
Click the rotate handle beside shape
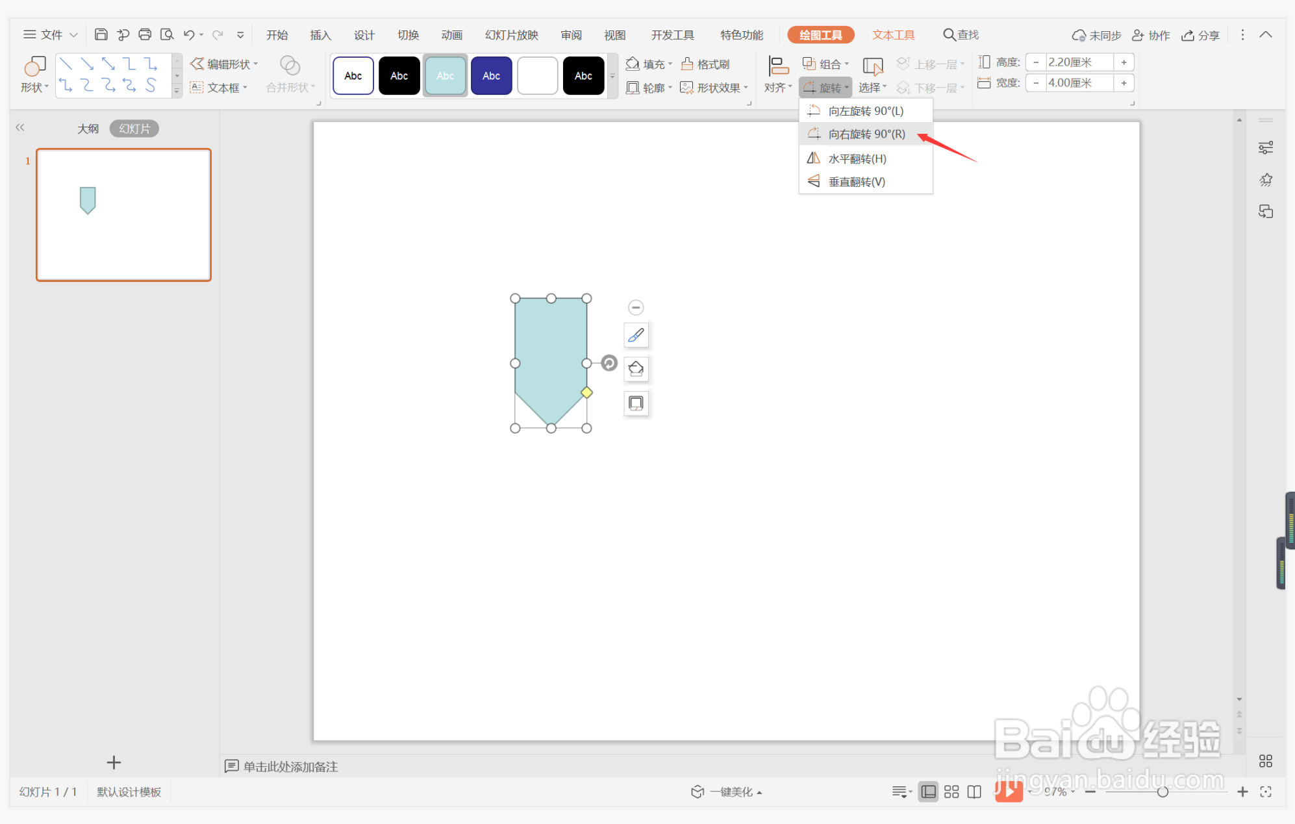[609, 363]
